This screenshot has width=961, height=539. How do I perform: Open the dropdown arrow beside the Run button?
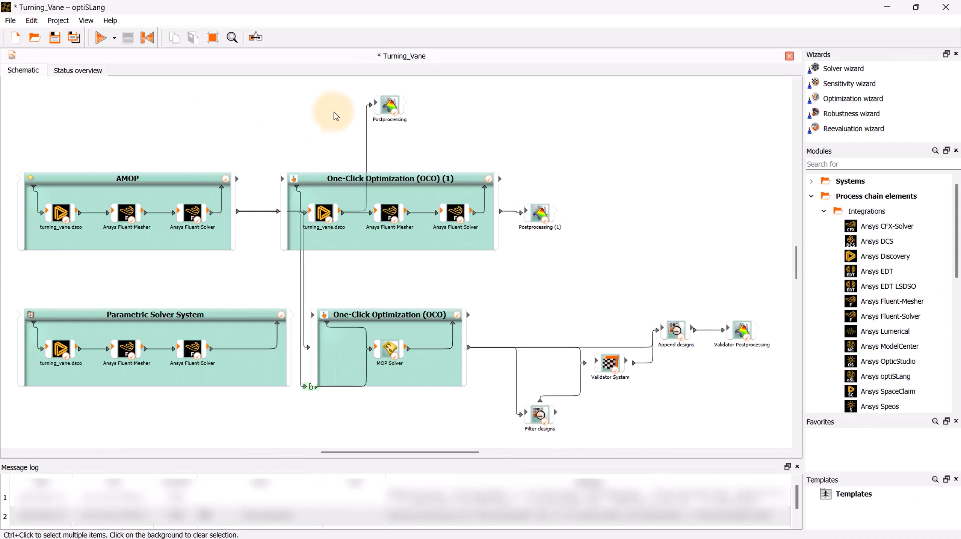(x=114, y=38)
